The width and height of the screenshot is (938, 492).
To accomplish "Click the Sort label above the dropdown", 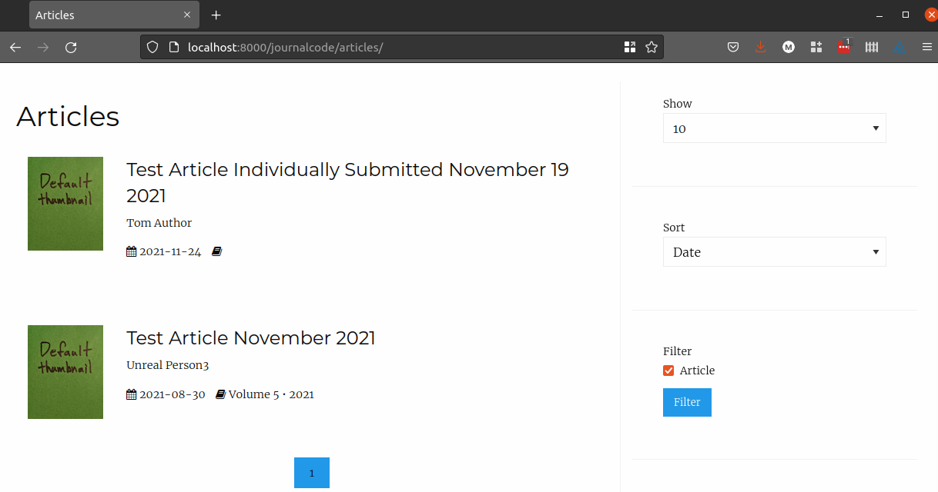I will tap(674, 228).
